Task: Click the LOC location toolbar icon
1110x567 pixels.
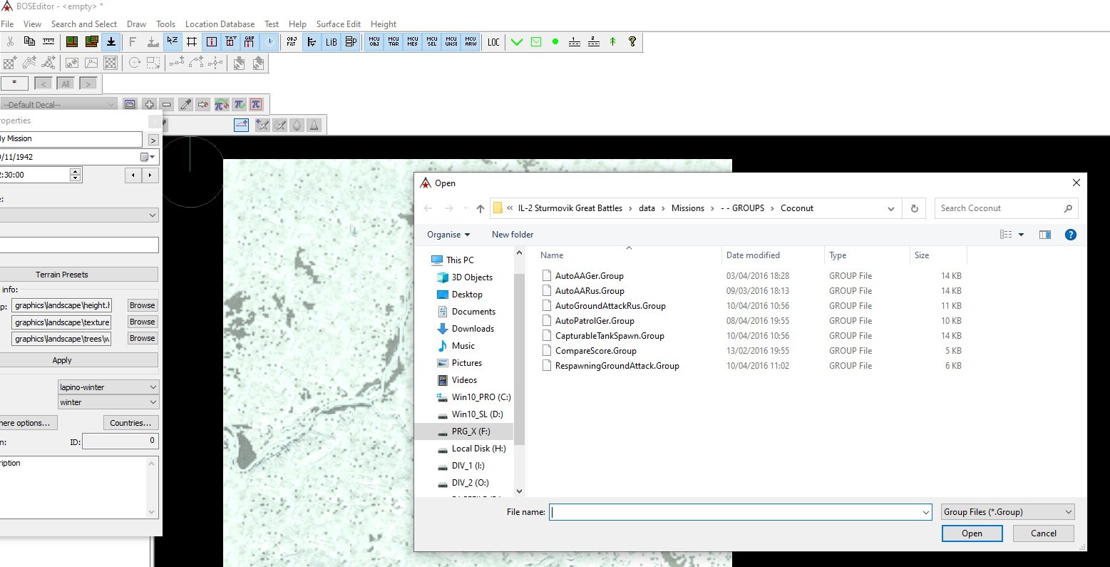Action: click(493, 42)
